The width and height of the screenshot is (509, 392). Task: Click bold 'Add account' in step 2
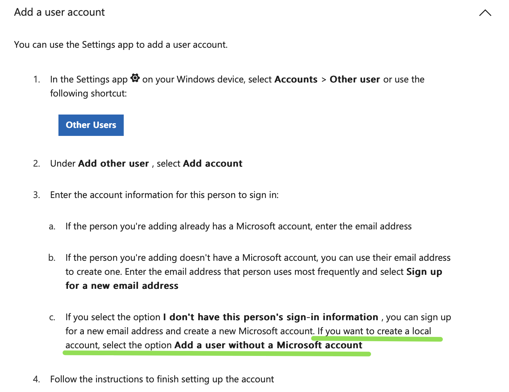tap(213, 164)
